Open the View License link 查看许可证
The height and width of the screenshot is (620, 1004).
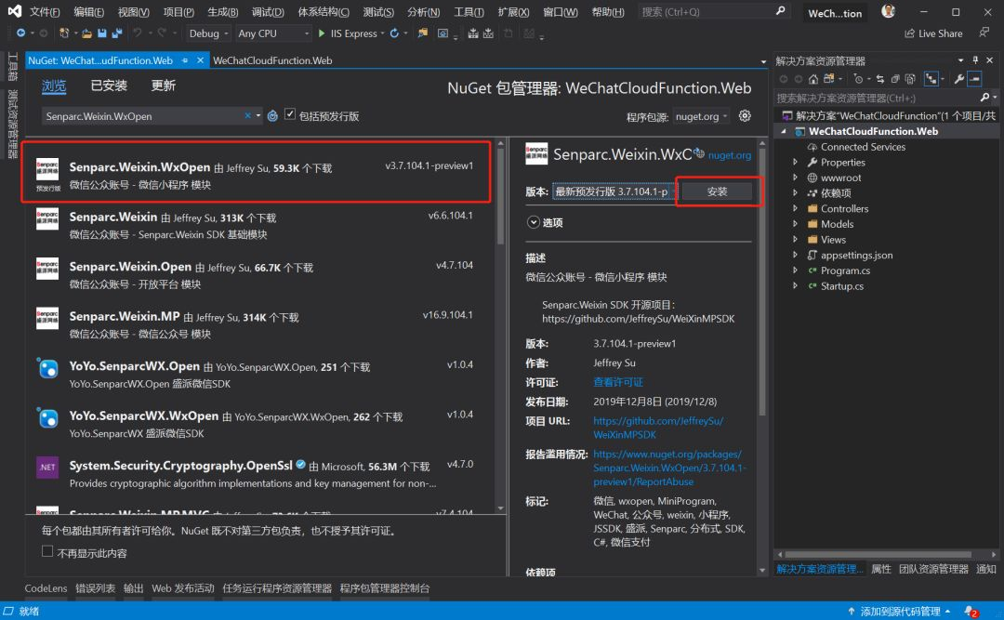click(x=618, y=382)
